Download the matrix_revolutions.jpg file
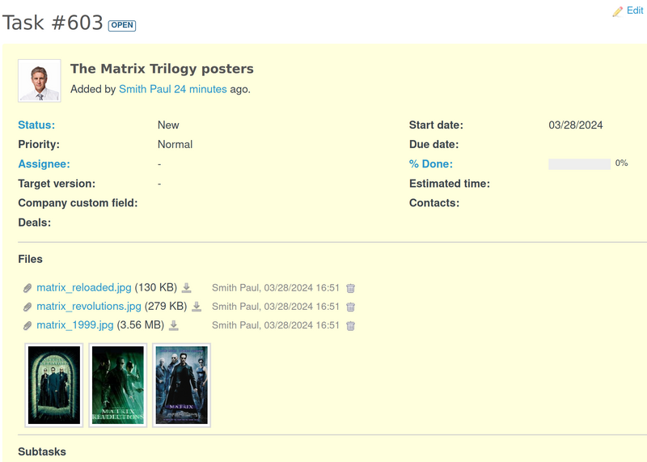647x462 pixels. [x=197, y=307]
